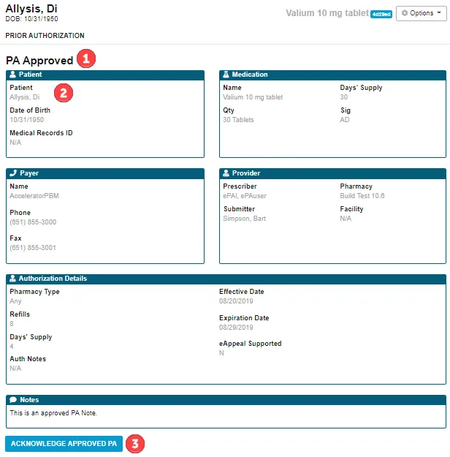Click the prescriber value ePAI, ePAuser

pos(245,196)
